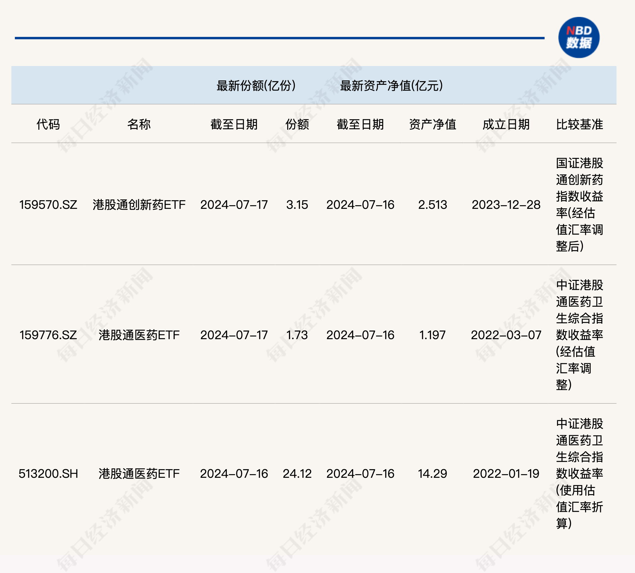635x573 pixels.
Task: Select benchmark text ending 汇率折算)
Action: [579, 474]
